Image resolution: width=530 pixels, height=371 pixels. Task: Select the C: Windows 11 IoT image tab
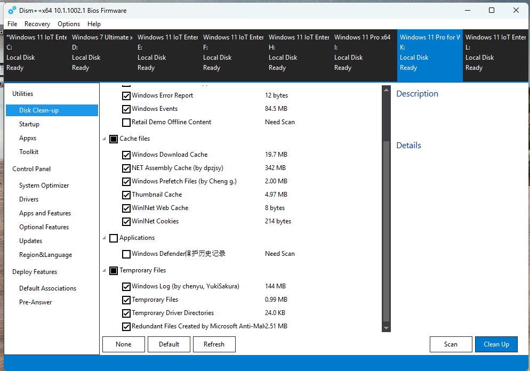pyautogui.click(x=36, y=55)
